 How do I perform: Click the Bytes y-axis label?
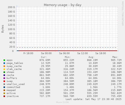click(3, 29)
